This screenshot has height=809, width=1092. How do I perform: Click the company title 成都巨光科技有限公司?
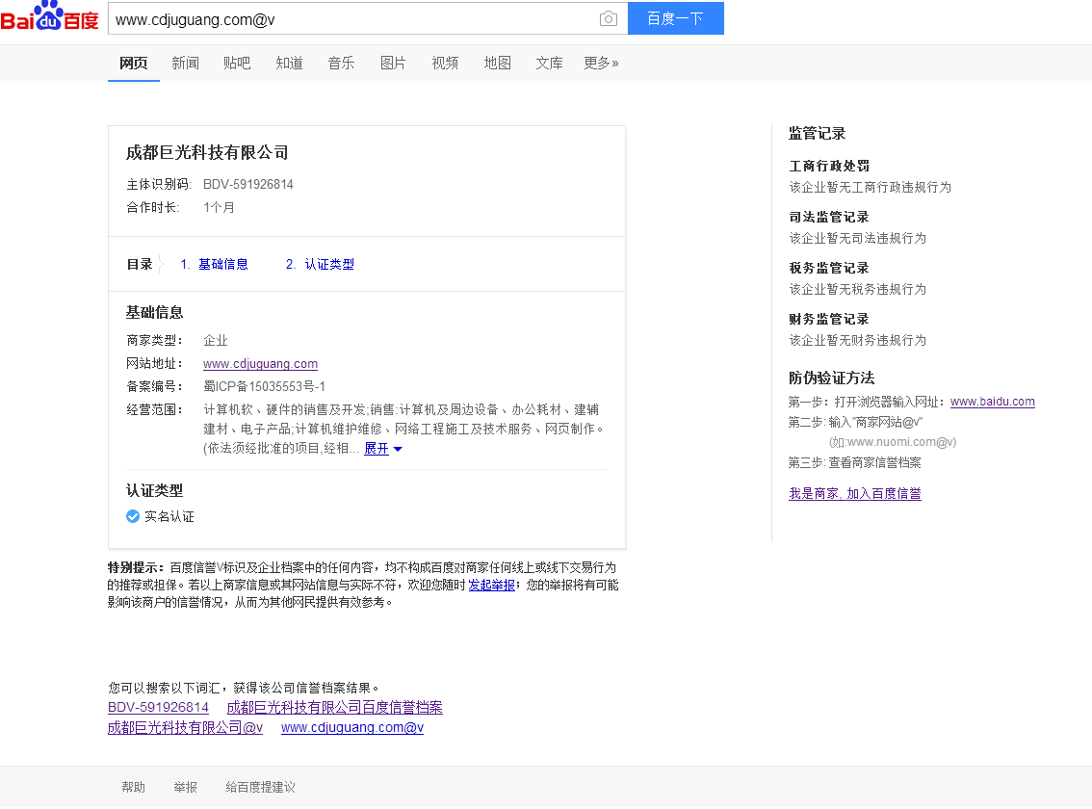pos(207,152)
